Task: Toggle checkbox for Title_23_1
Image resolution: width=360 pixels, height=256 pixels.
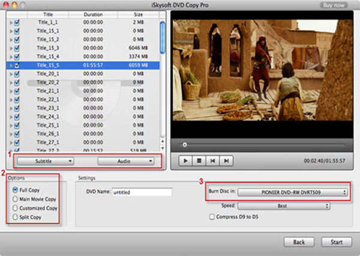Action: pos(17,109)
